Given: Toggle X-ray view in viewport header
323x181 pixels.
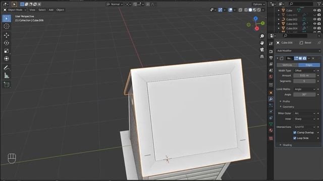Looking at the screenshot, I should click(240, 10).
